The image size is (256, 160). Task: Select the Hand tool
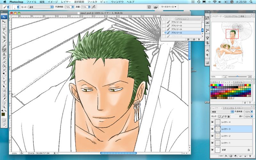4,103
